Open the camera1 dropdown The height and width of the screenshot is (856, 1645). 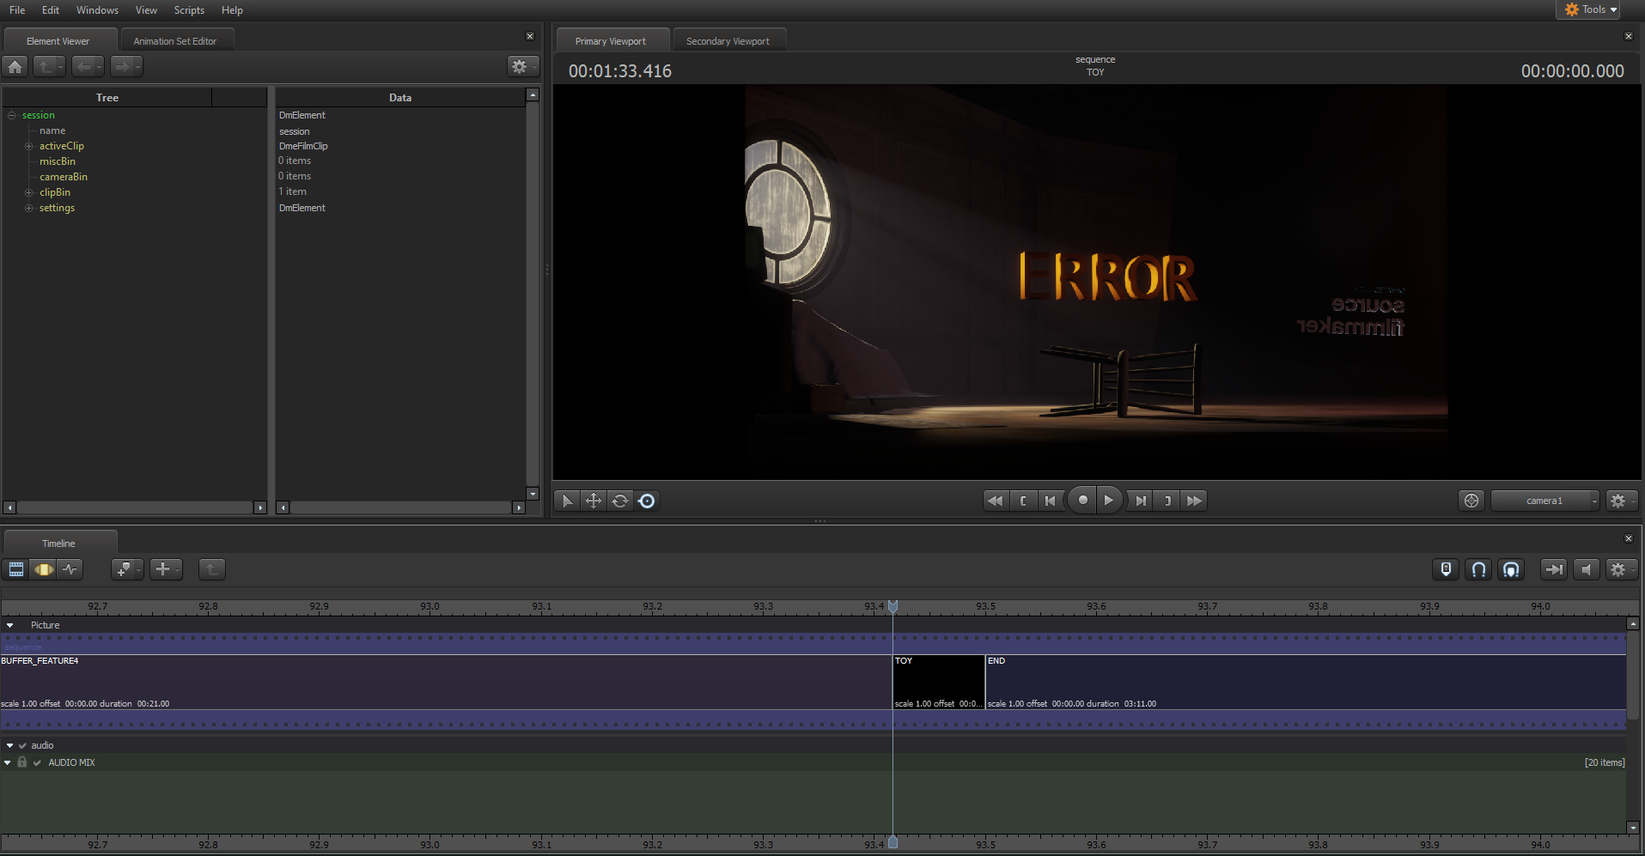point(1545,501)
